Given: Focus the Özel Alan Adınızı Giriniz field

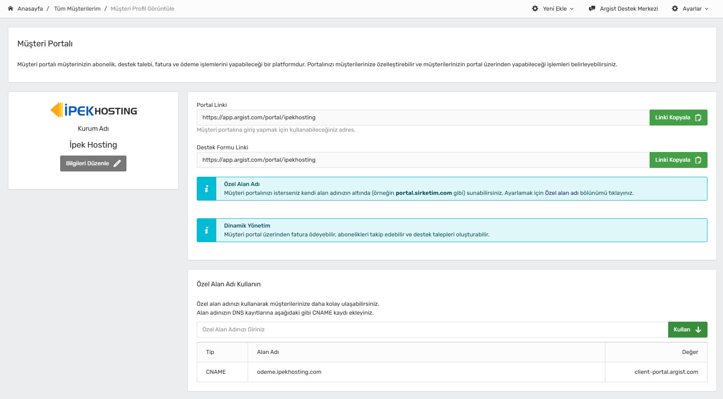Looking at the screenshot, I should [x=432, y=330].
